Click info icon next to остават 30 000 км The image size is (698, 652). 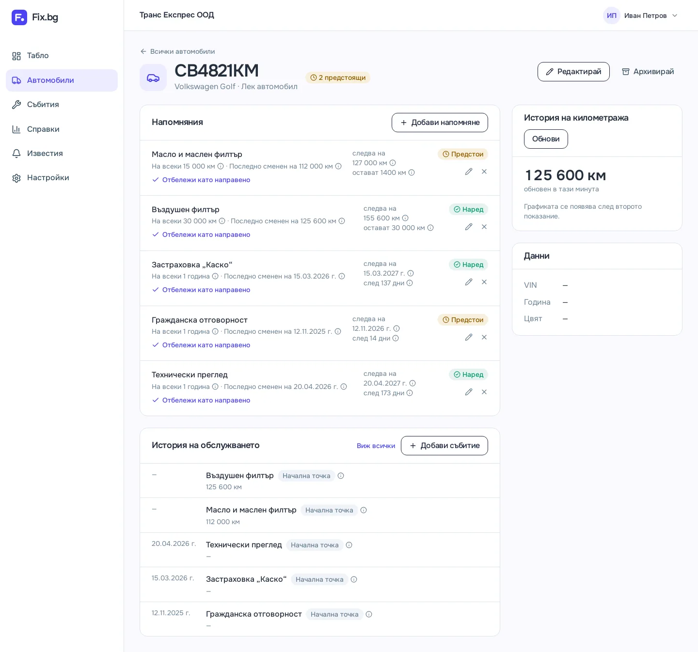click(430, 228)
